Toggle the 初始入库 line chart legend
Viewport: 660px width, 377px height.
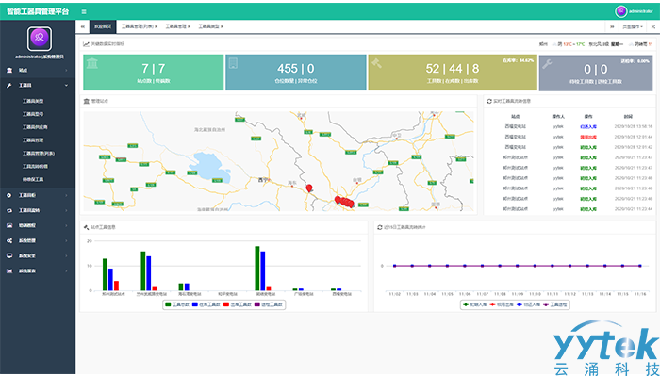477,304
